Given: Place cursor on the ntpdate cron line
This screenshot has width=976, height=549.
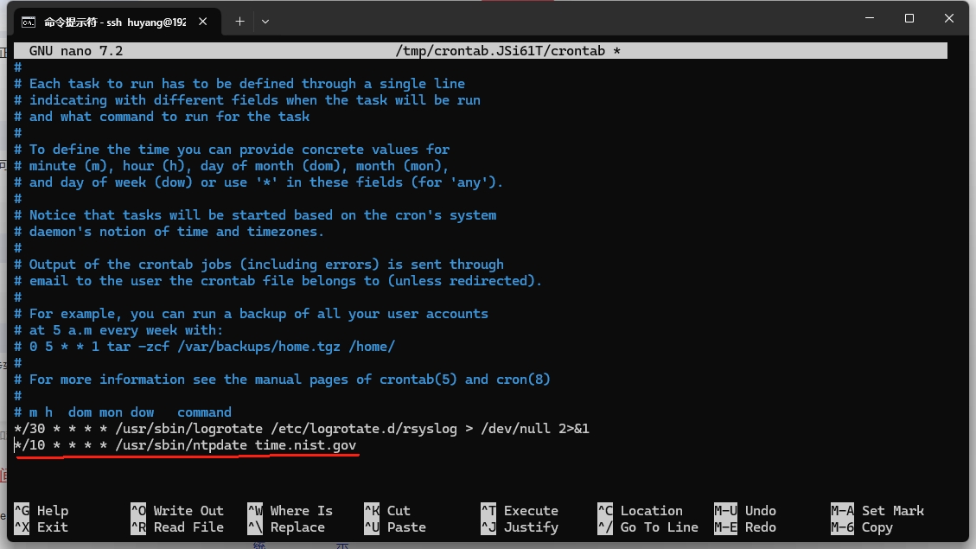Looking at the screenshot, I should [x=186, y=445].
